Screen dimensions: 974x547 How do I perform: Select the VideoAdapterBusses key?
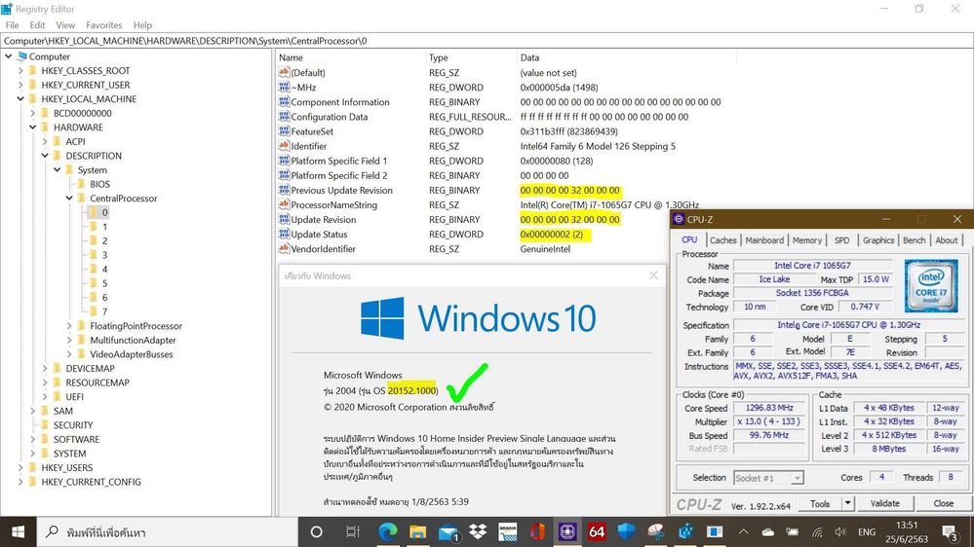pyautogui.click(x=131, y=354)
